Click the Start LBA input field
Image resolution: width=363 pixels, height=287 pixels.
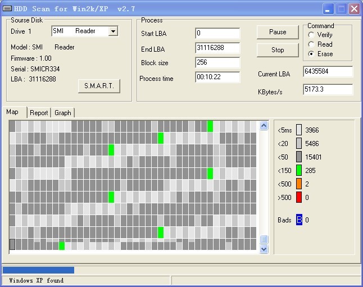pyautogui.click(x=217, y=33)
